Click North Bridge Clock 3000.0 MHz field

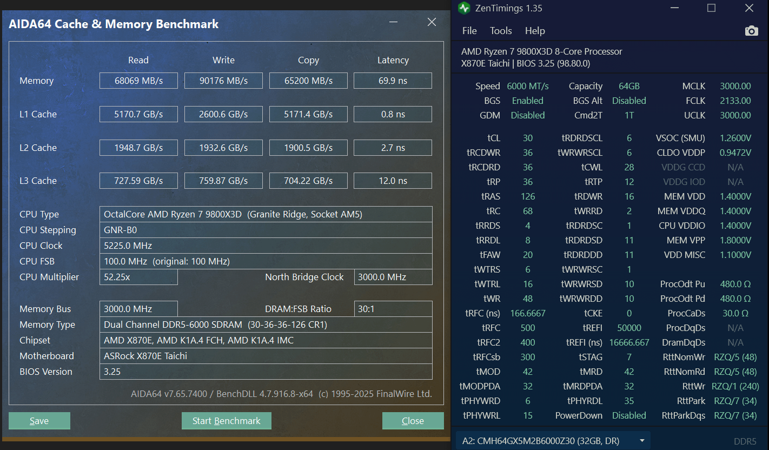(393, 277)
